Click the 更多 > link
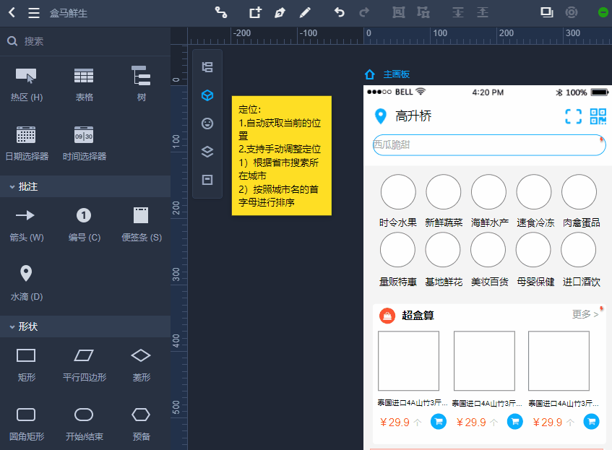612x450 pixels. pyautogui.click(x=585, y=314)
